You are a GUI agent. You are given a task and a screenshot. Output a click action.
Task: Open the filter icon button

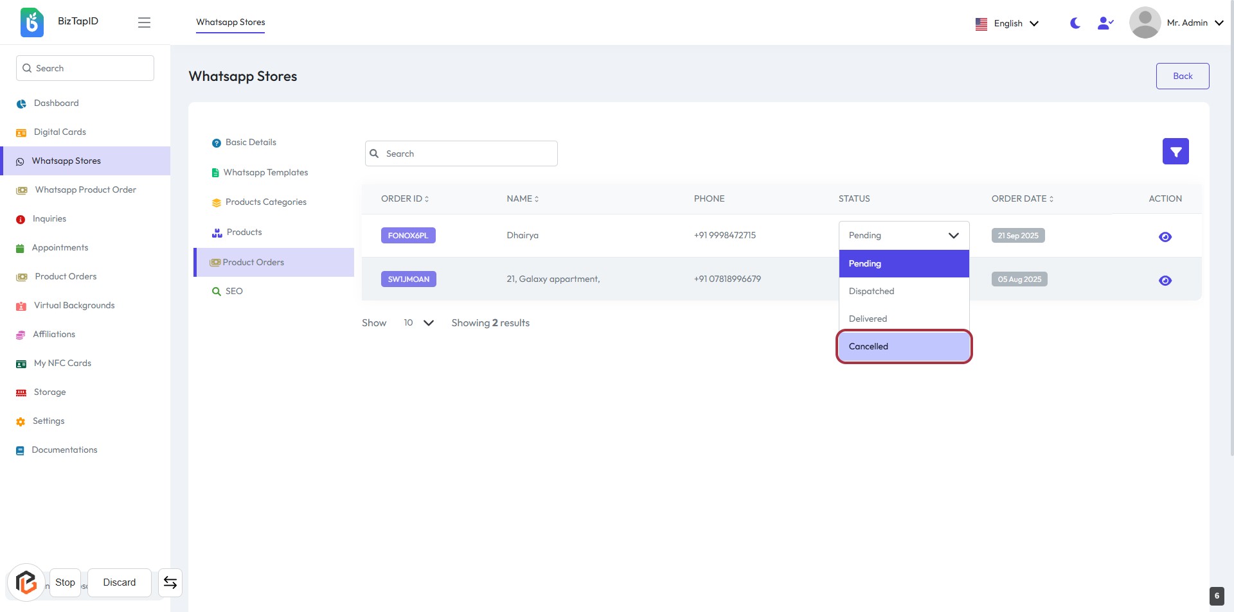point(1175,152)
